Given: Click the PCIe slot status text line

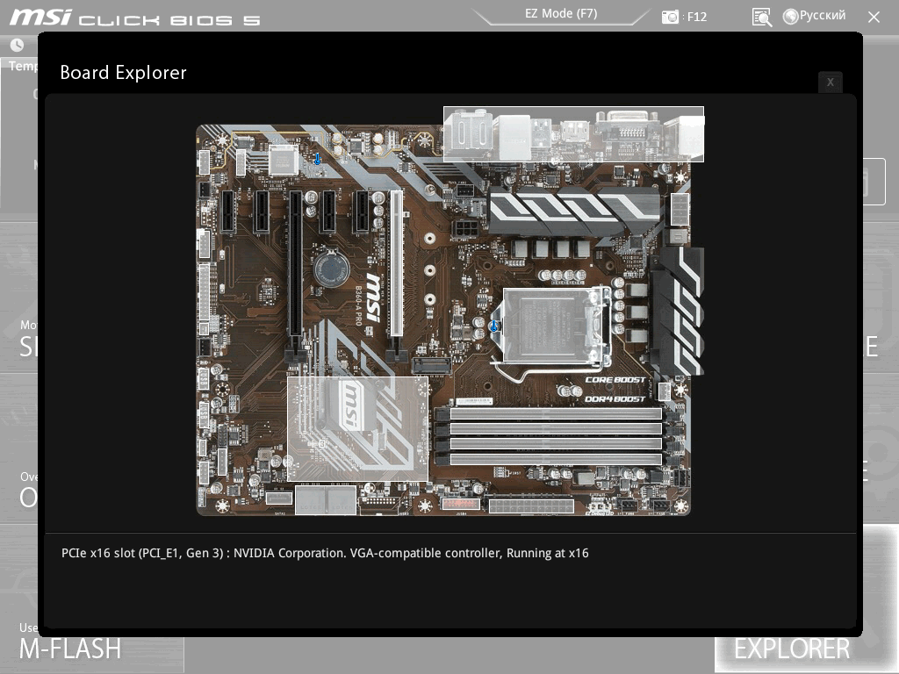Looking at the screenshot, I should click(325, 553).
